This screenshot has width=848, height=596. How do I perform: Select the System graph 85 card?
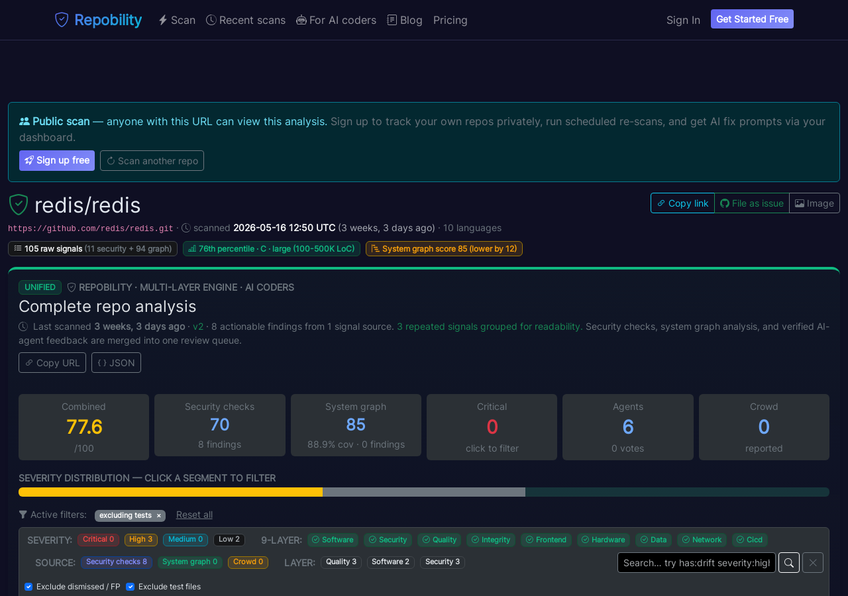point(356,425)
